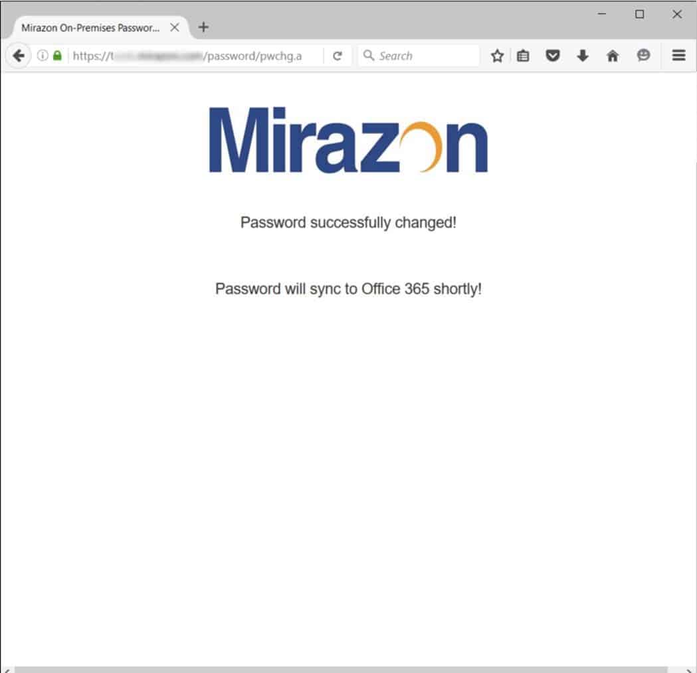Maximize the browser window
The height and width of the screenshot is (673, 697).
point(639,15)
